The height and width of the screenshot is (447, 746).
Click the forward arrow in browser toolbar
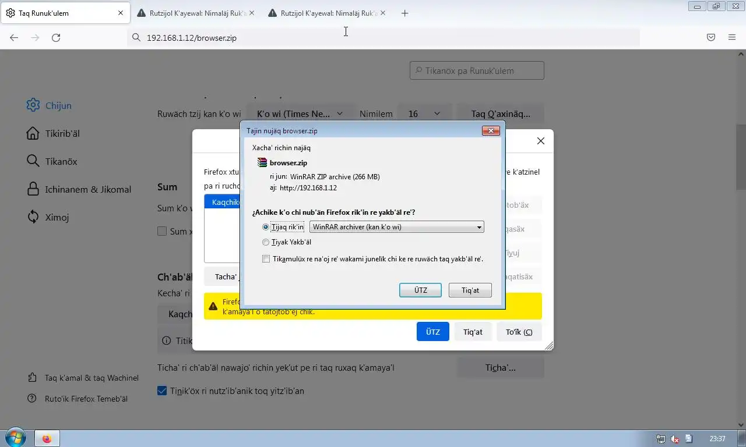35,37
